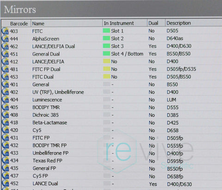
Task: Select the Luminescence mirror row
Action: pos(47,100)
